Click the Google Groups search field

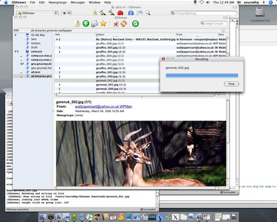click(x=214, y=23)
